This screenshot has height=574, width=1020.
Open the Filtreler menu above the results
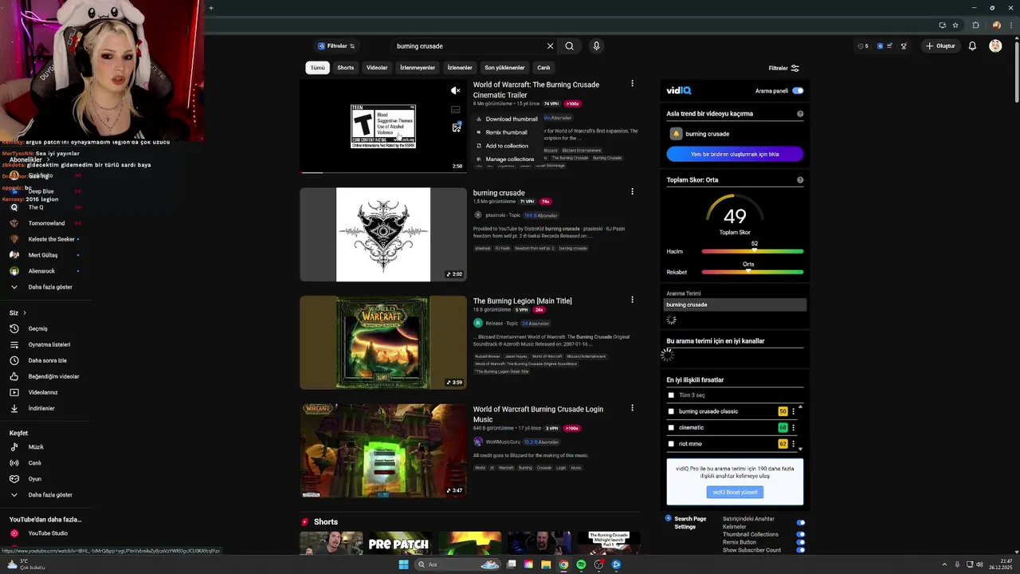tap(783, 69)
